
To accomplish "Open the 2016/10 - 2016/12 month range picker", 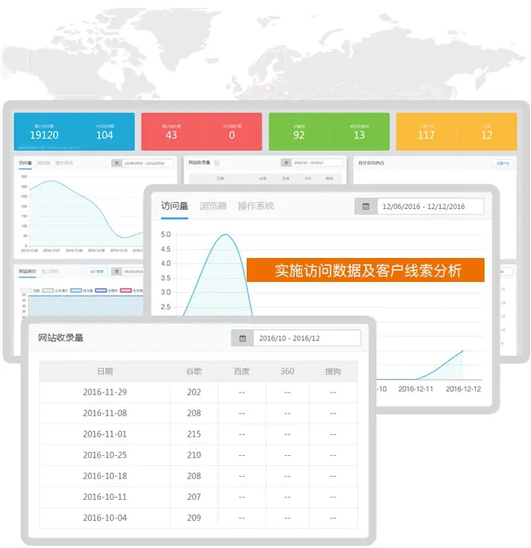I will coord(307,338).
